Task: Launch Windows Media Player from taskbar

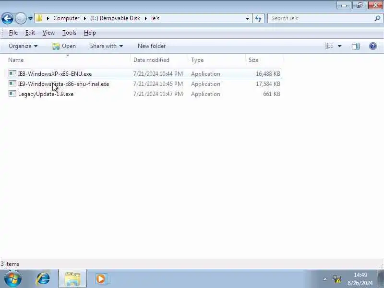Action: pos(101,279)
